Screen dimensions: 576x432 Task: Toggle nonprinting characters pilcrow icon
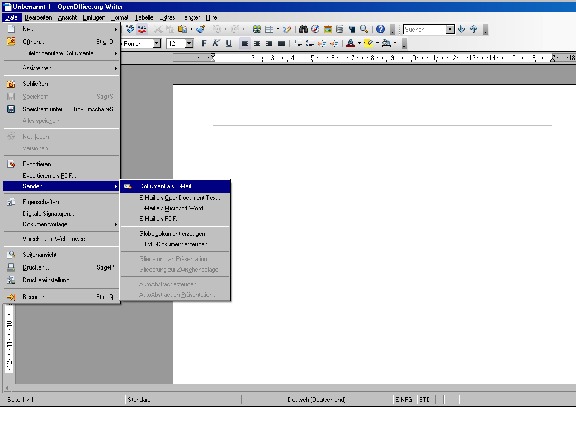coord(352,29)
